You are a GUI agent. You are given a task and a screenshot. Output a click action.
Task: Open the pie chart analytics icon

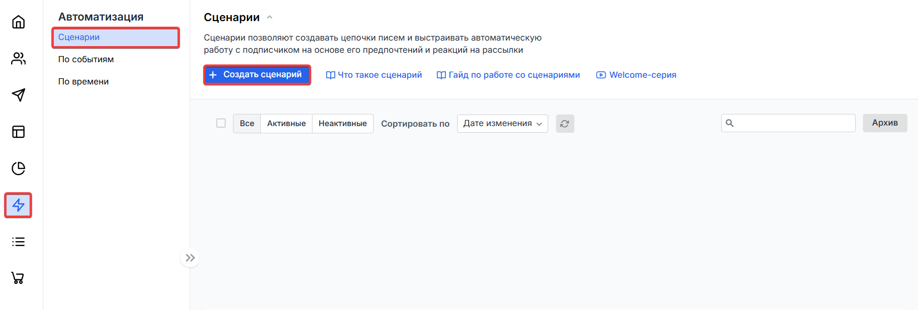(x=18, y=168)
